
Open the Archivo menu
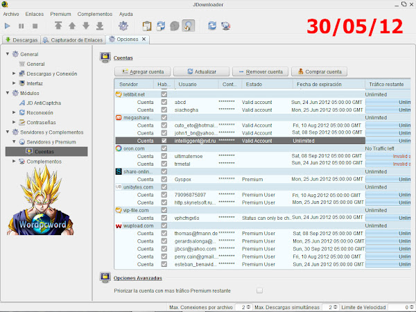[x=11, y=14]
